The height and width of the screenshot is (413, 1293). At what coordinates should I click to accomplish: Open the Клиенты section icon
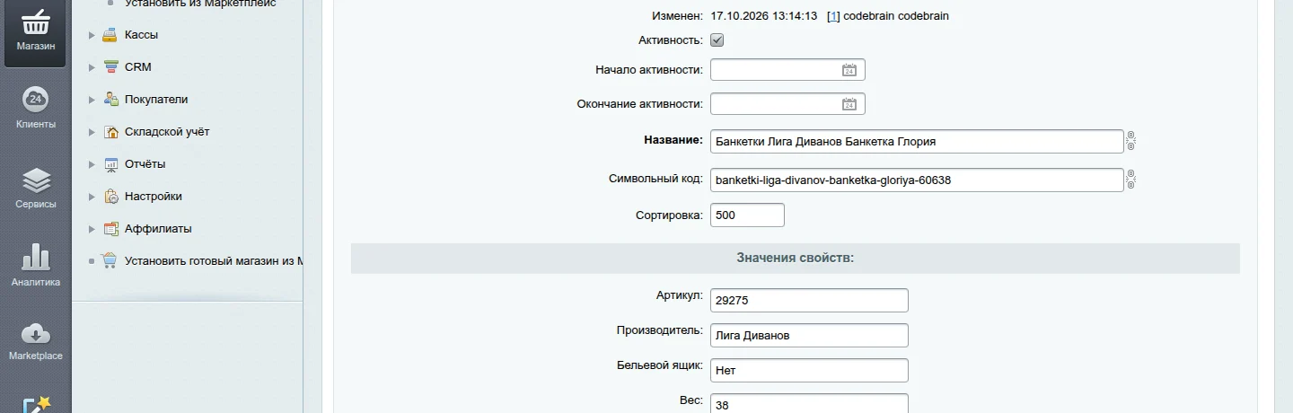[35, 99]
